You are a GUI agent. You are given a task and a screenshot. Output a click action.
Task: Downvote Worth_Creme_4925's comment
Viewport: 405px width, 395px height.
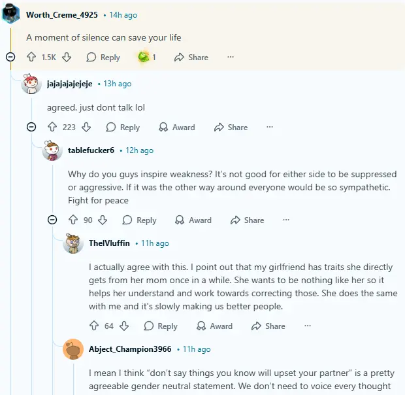67,58
